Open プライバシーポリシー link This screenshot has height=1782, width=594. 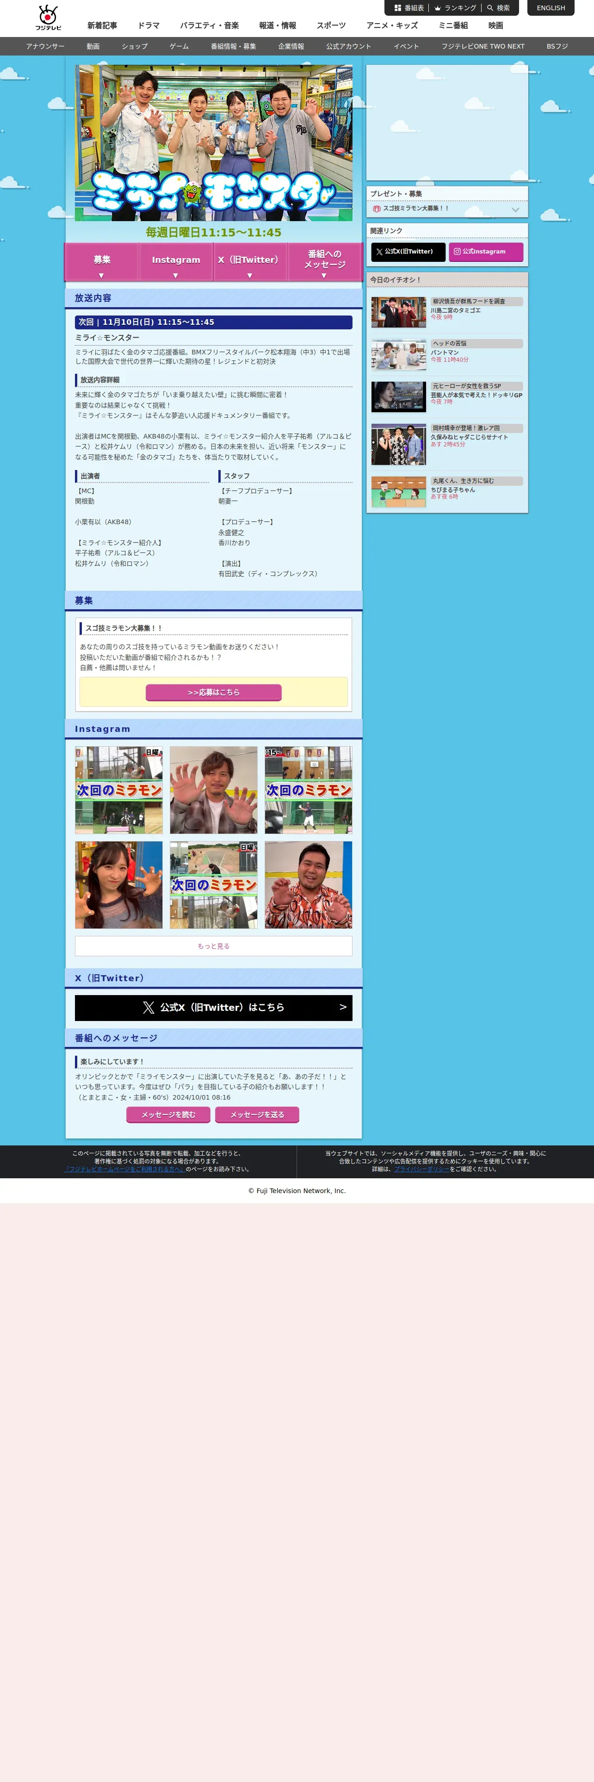(x=422, y=1169)
